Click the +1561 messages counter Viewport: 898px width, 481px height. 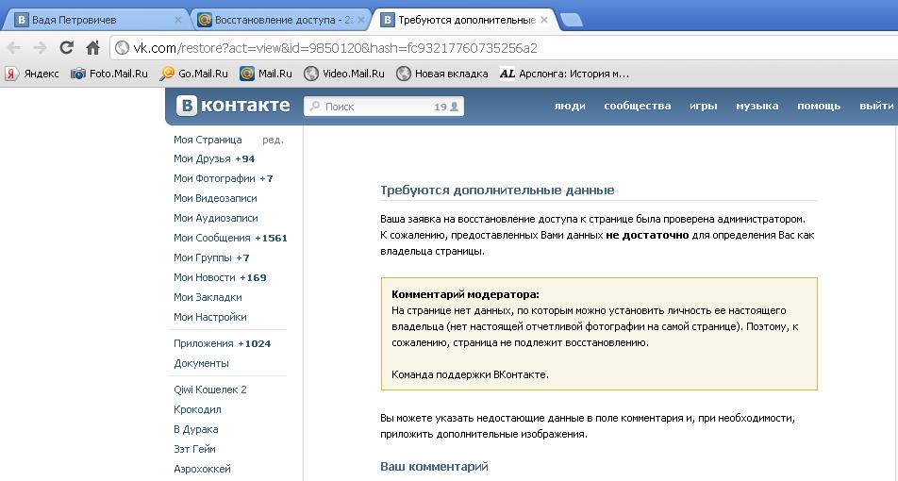(x=271, y=238)
